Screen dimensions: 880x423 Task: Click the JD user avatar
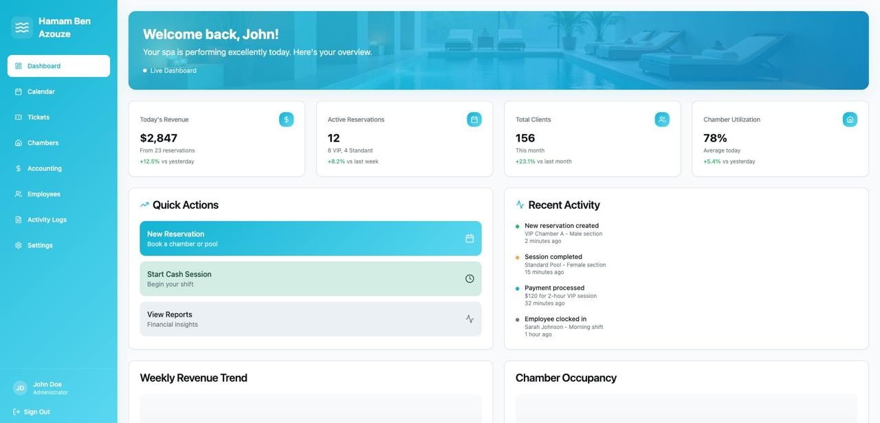tap(20, 388)
